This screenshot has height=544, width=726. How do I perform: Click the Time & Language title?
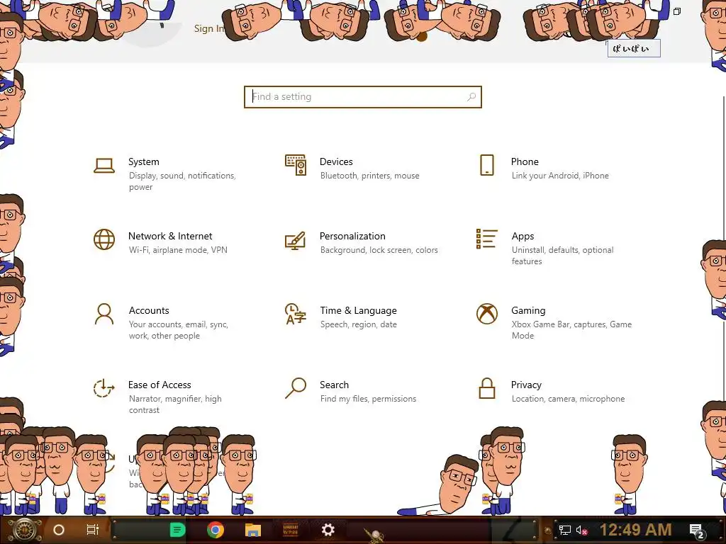pos(358,310)
